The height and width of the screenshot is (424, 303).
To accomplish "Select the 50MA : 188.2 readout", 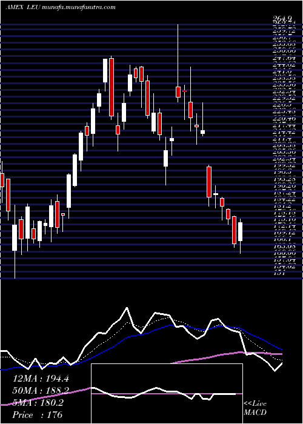I will pos(41,391).
